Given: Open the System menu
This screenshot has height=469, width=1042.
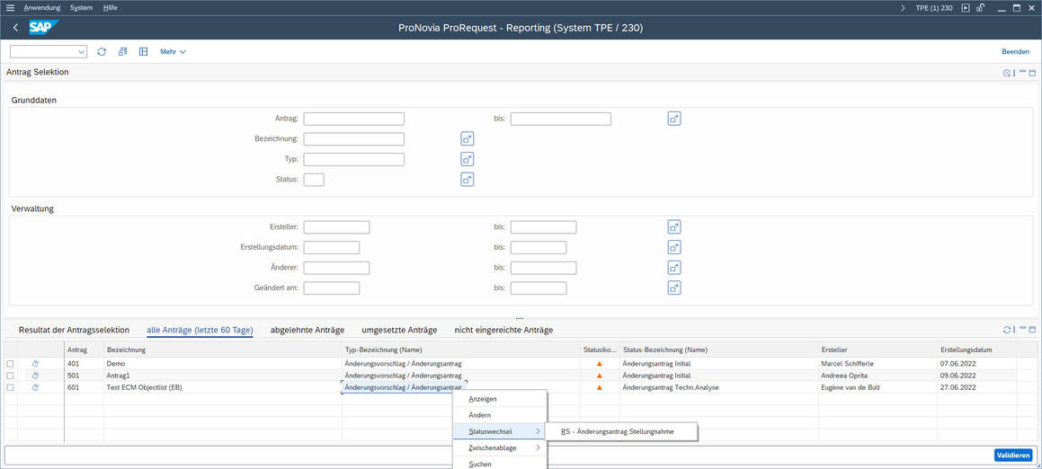Looking at the screenshot, I should (81, 8).
